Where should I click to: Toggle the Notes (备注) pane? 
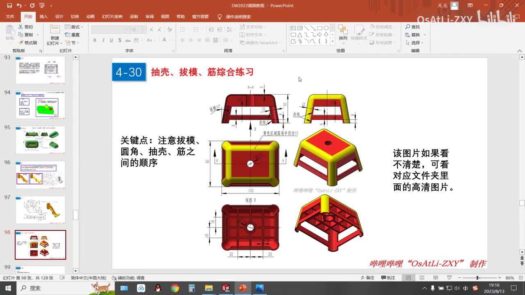367,278
